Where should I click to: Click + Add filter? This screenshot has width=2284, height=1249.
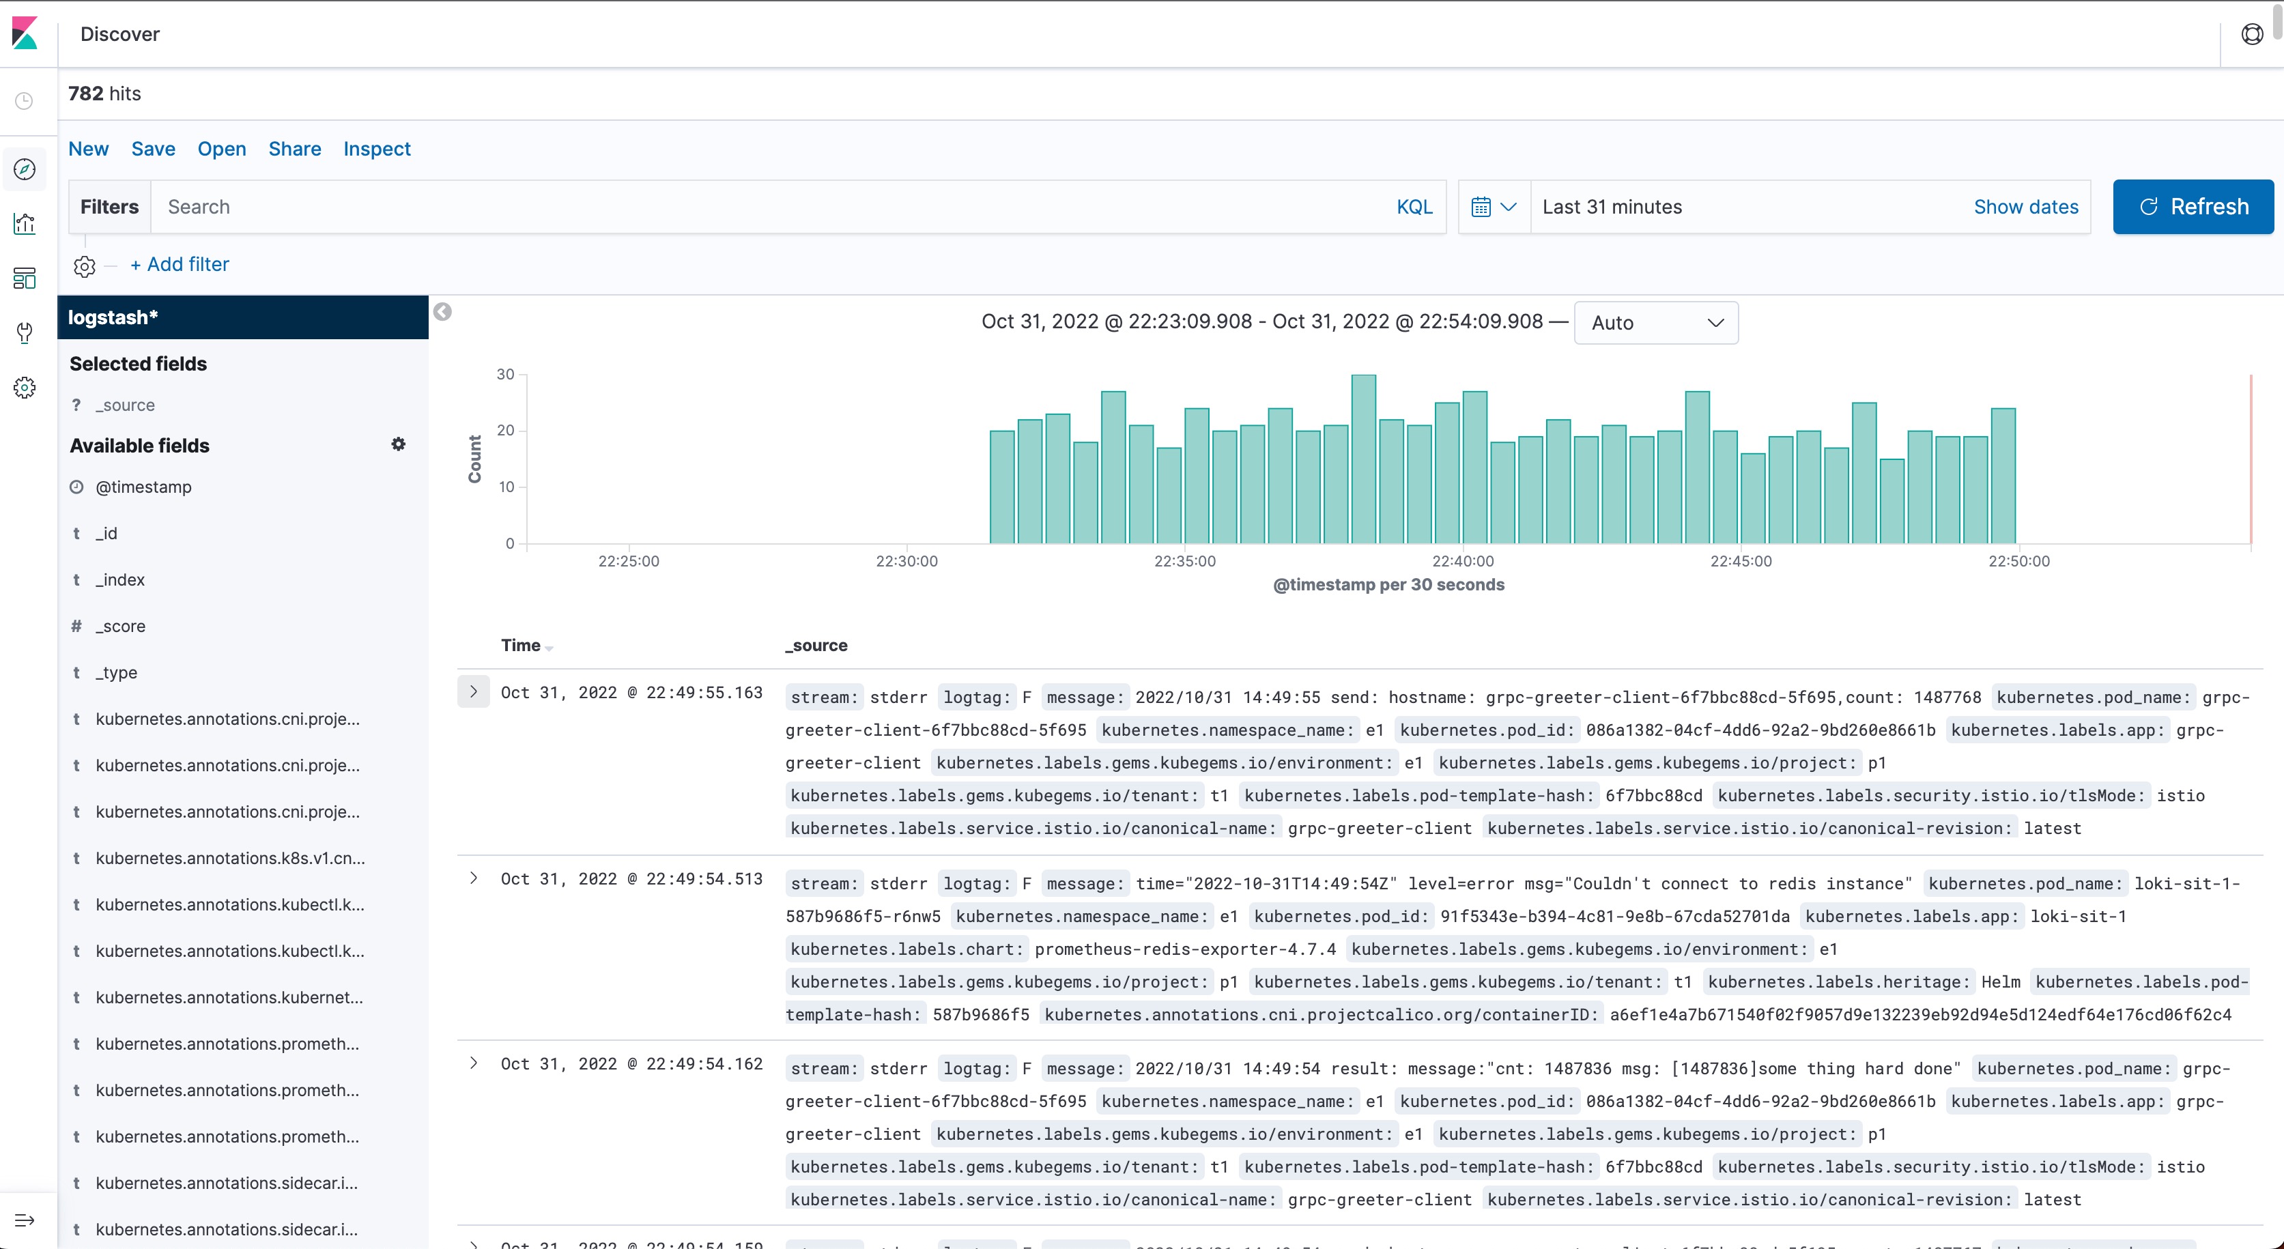point(179,264)
